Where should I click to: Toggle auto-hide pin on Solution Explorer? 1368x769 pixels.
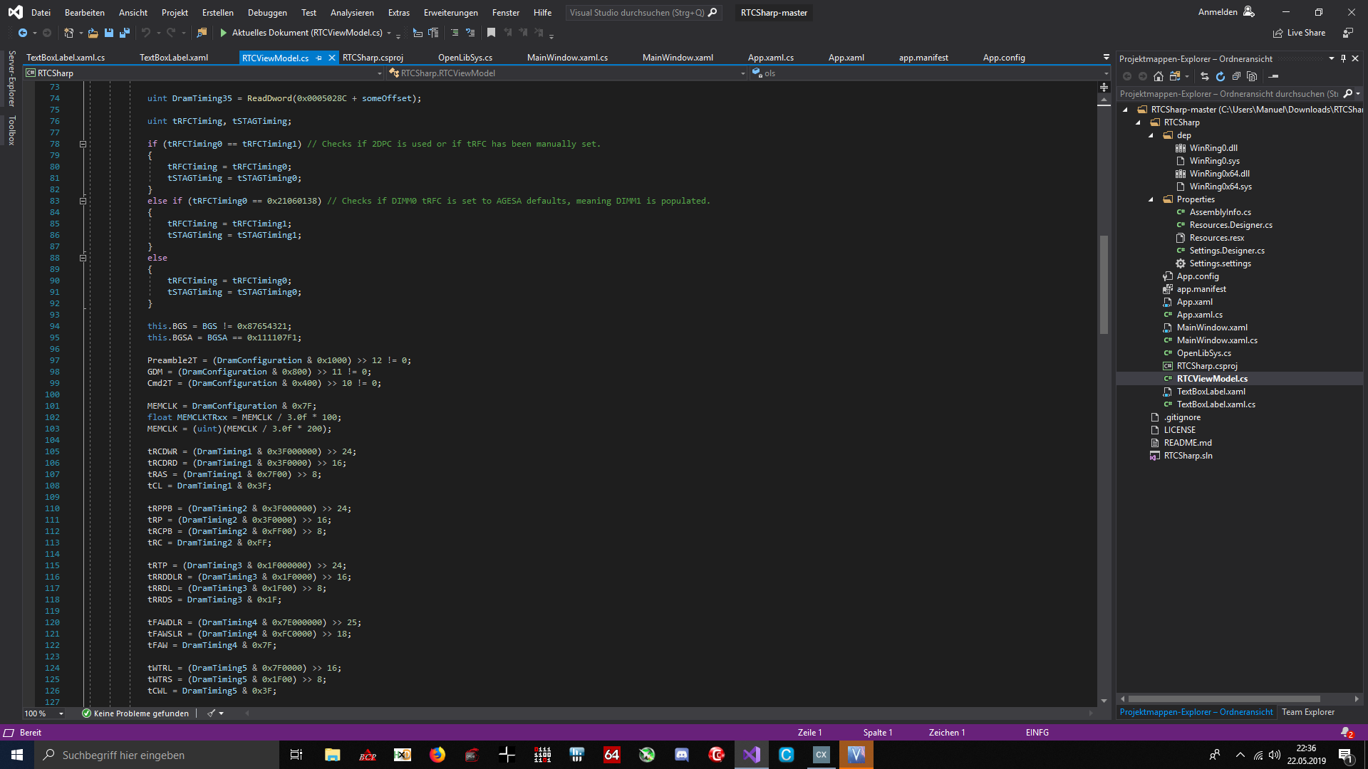pos(1343,58)
